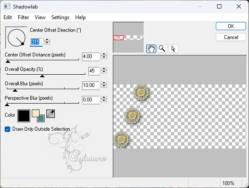This screenshot has height=188, width=249.
Task: Select the arrow pointer tool
Action: point(173,49)
